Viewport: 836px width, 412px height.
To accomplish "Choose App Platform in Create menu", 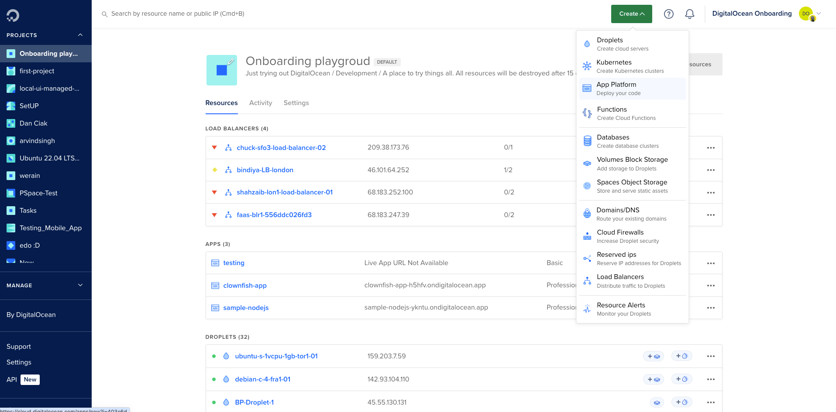I will 633,89.
